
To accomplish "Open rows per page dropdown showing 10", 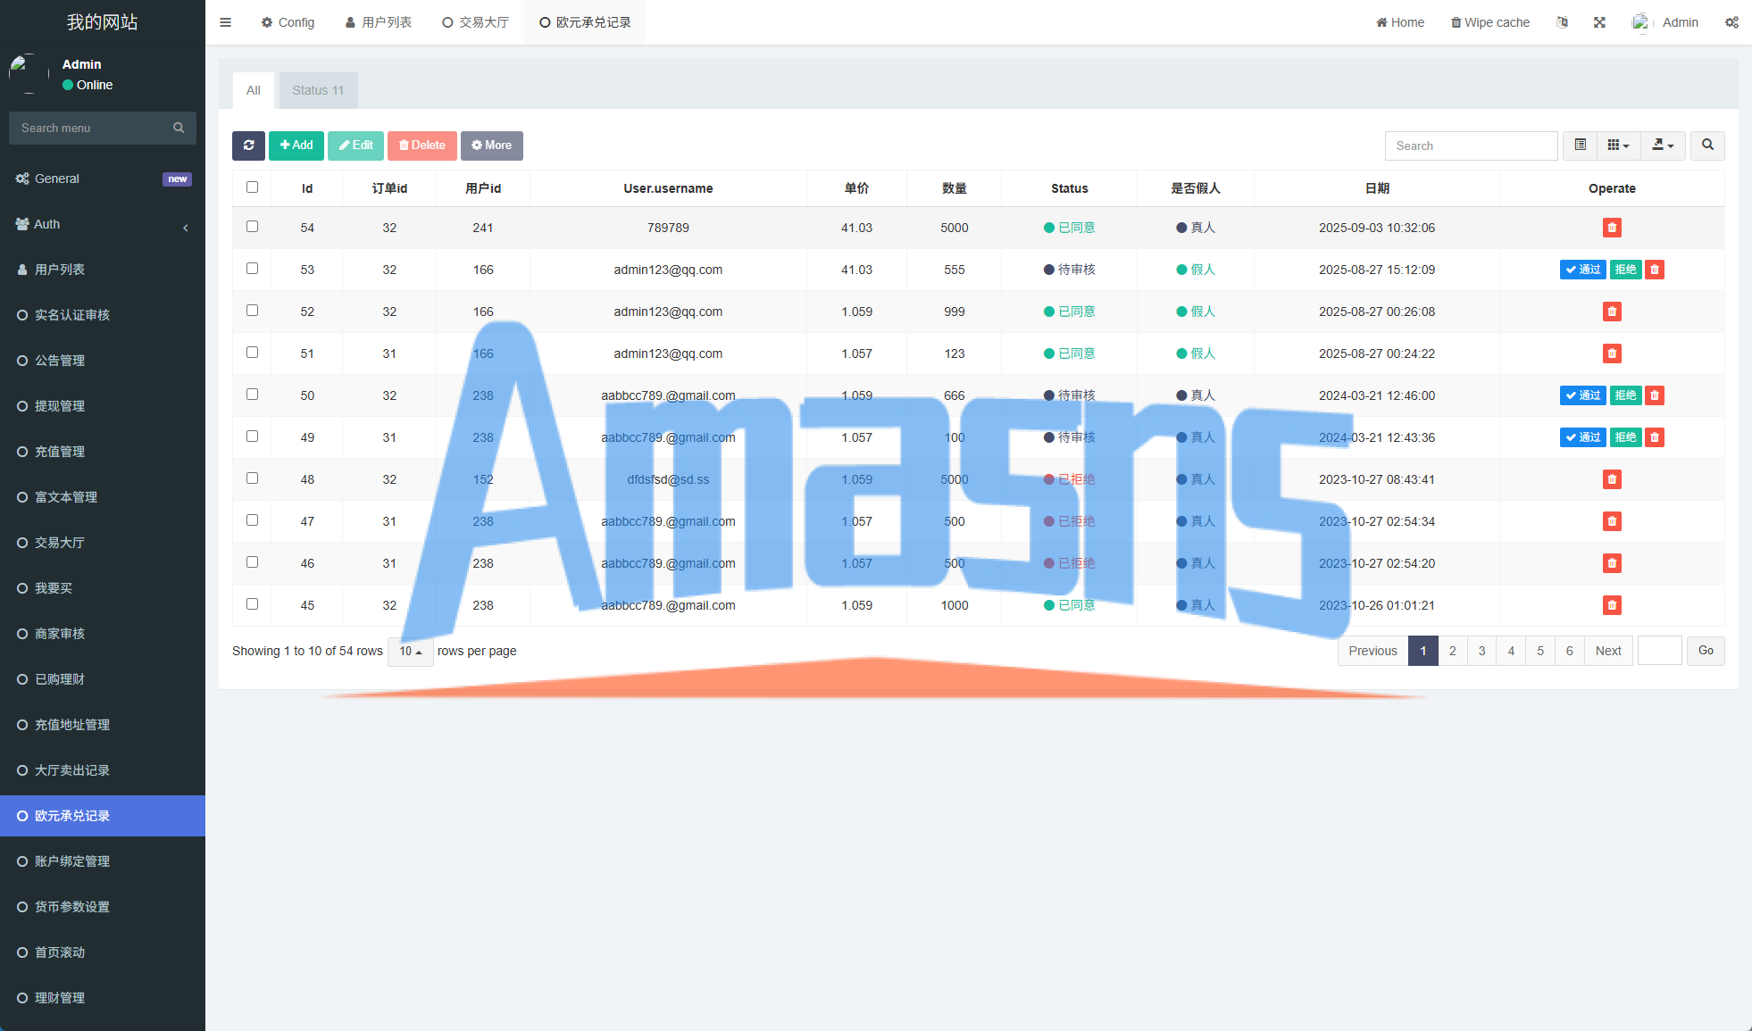I will (x=410, y=652).
